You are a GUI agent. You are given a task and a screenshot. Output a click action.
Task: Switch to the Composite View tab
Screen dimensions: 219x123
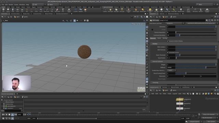tap(37, 14)
